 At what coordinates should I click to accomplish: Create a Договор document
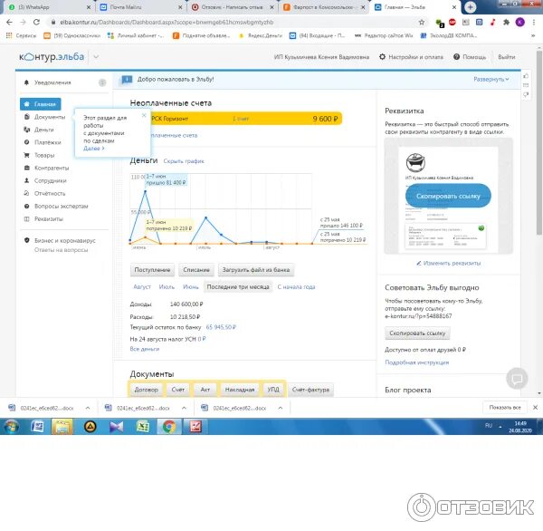pyautogui.click(x=146, y=390)
